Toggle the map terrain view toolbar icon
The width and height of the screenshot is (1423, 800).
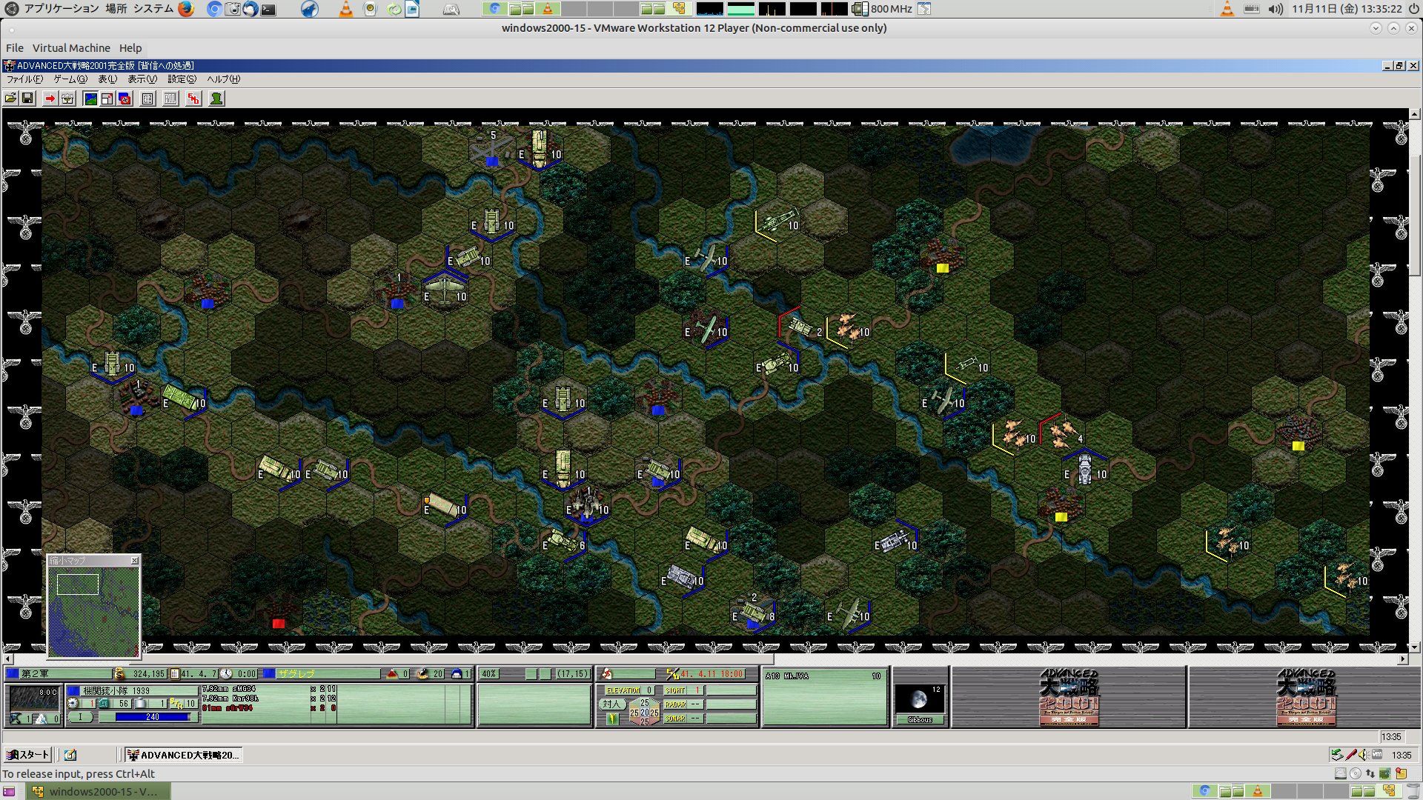point(90,99)
